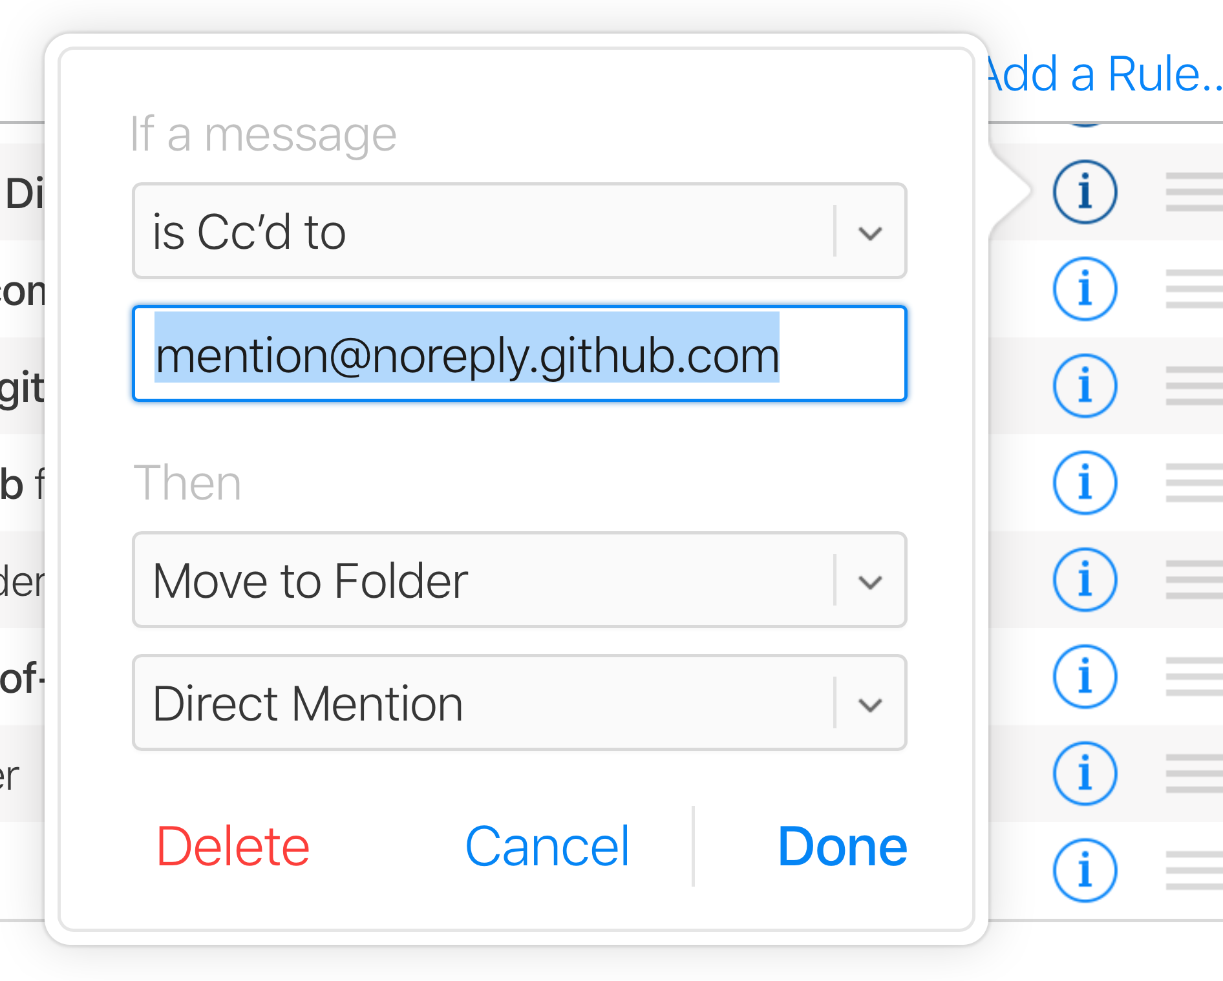Click the mention@noreply.github.com address field
This screenshot has height=981, width=1223.
point(519,354)
